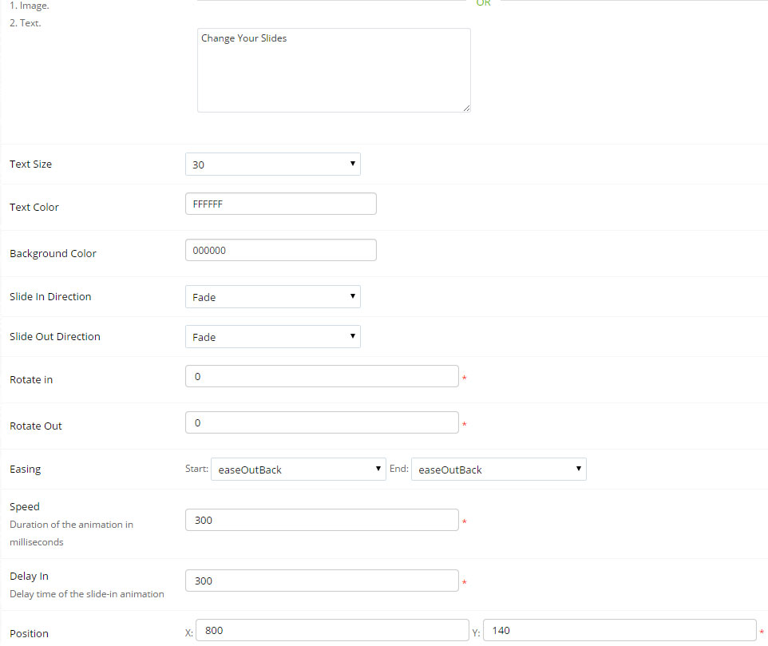Click the Text Color field showing FFFFFF
768x646 pixels.
[280, 204]
